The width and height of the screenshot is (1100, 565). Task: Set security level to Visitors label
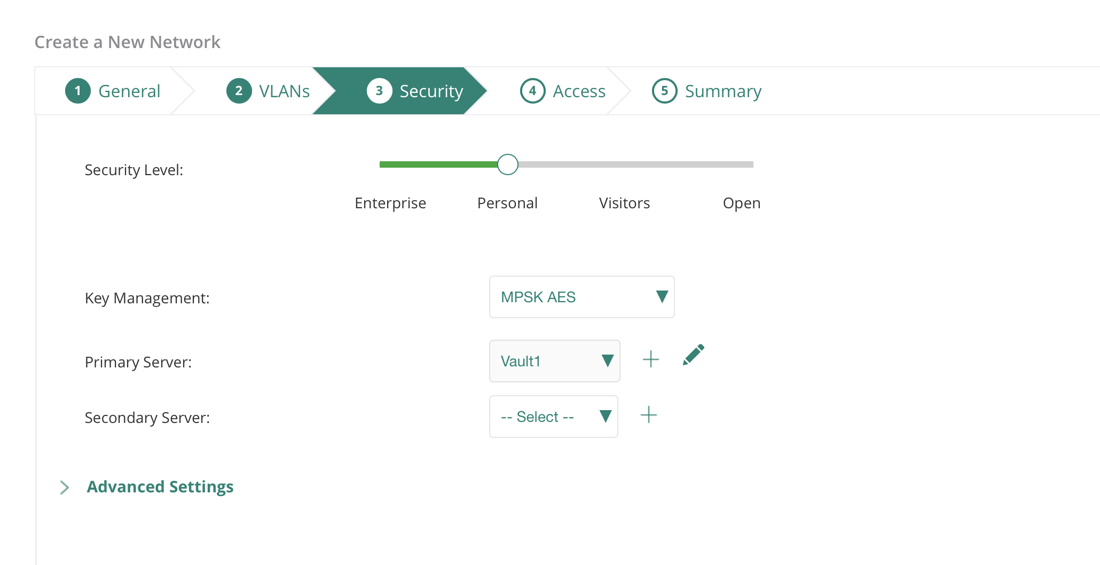(x=624, y=203)
